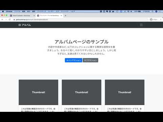163x122 pixels.
Task: Open the ファイル menu
Action: coord(17,12)
